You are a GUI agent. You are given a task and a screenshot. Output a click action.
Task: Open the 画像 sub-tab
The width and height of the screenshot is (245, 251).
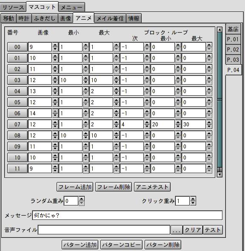point(66,18)
